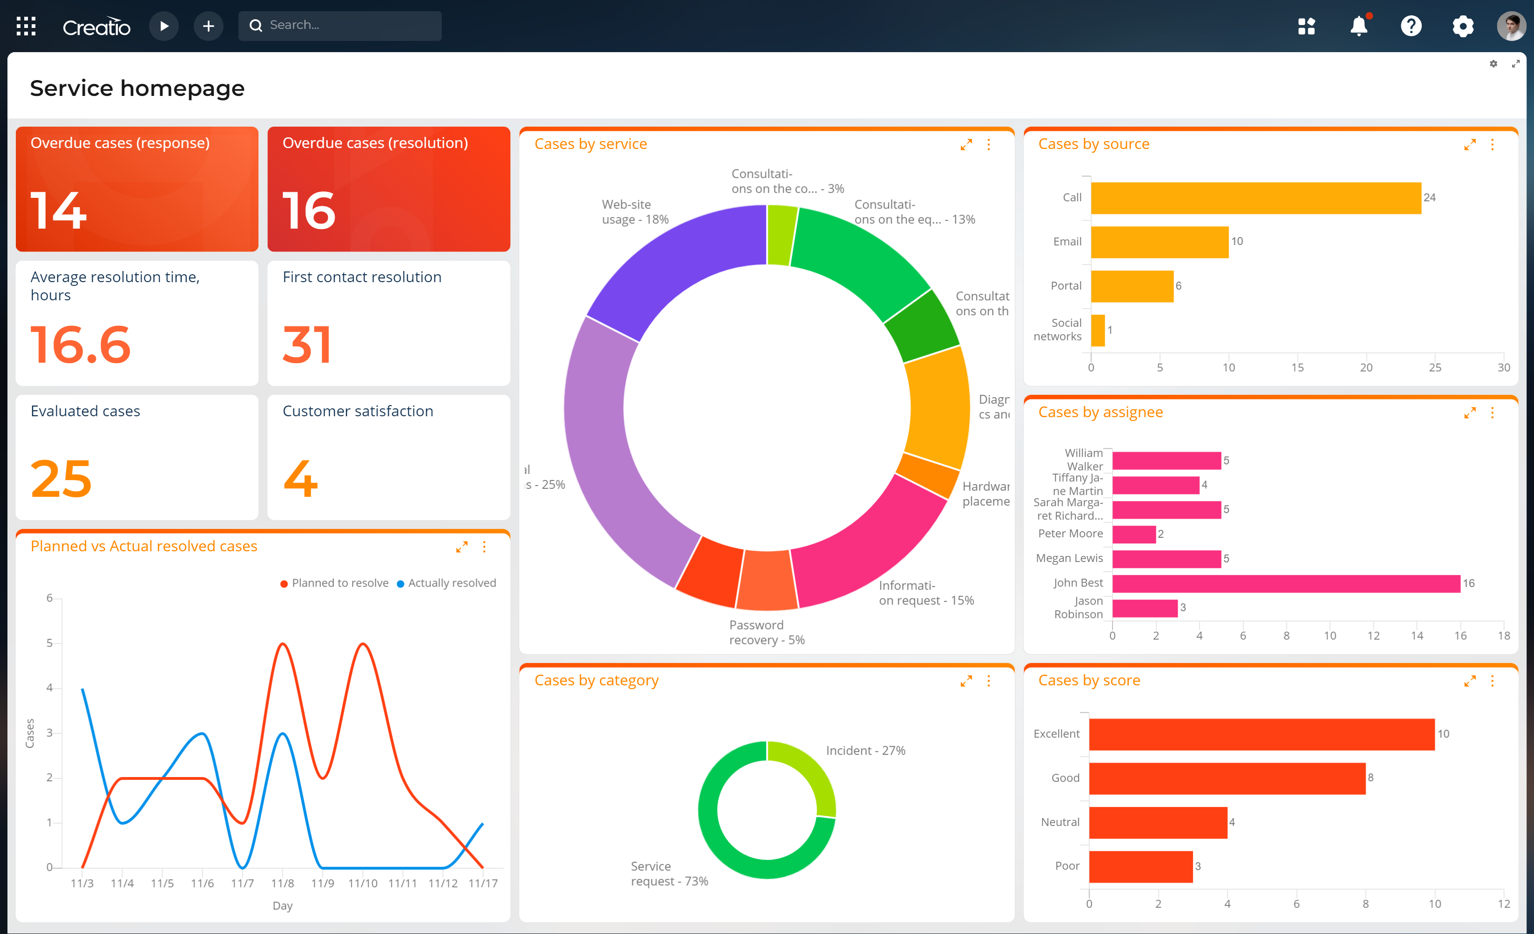Click the Search input field
This screenshot has height=934, width=1534.
(340, 26)
